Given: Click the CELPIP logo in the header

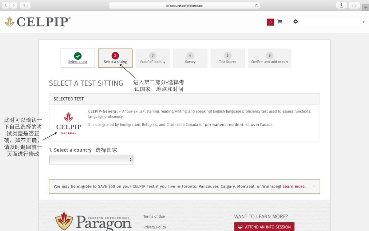Looking at the screenshot, I should pyautogui.click(x=38, y=22).
